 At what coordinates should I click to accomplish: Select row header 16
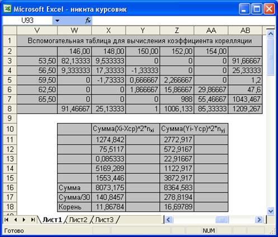(10, 187)
